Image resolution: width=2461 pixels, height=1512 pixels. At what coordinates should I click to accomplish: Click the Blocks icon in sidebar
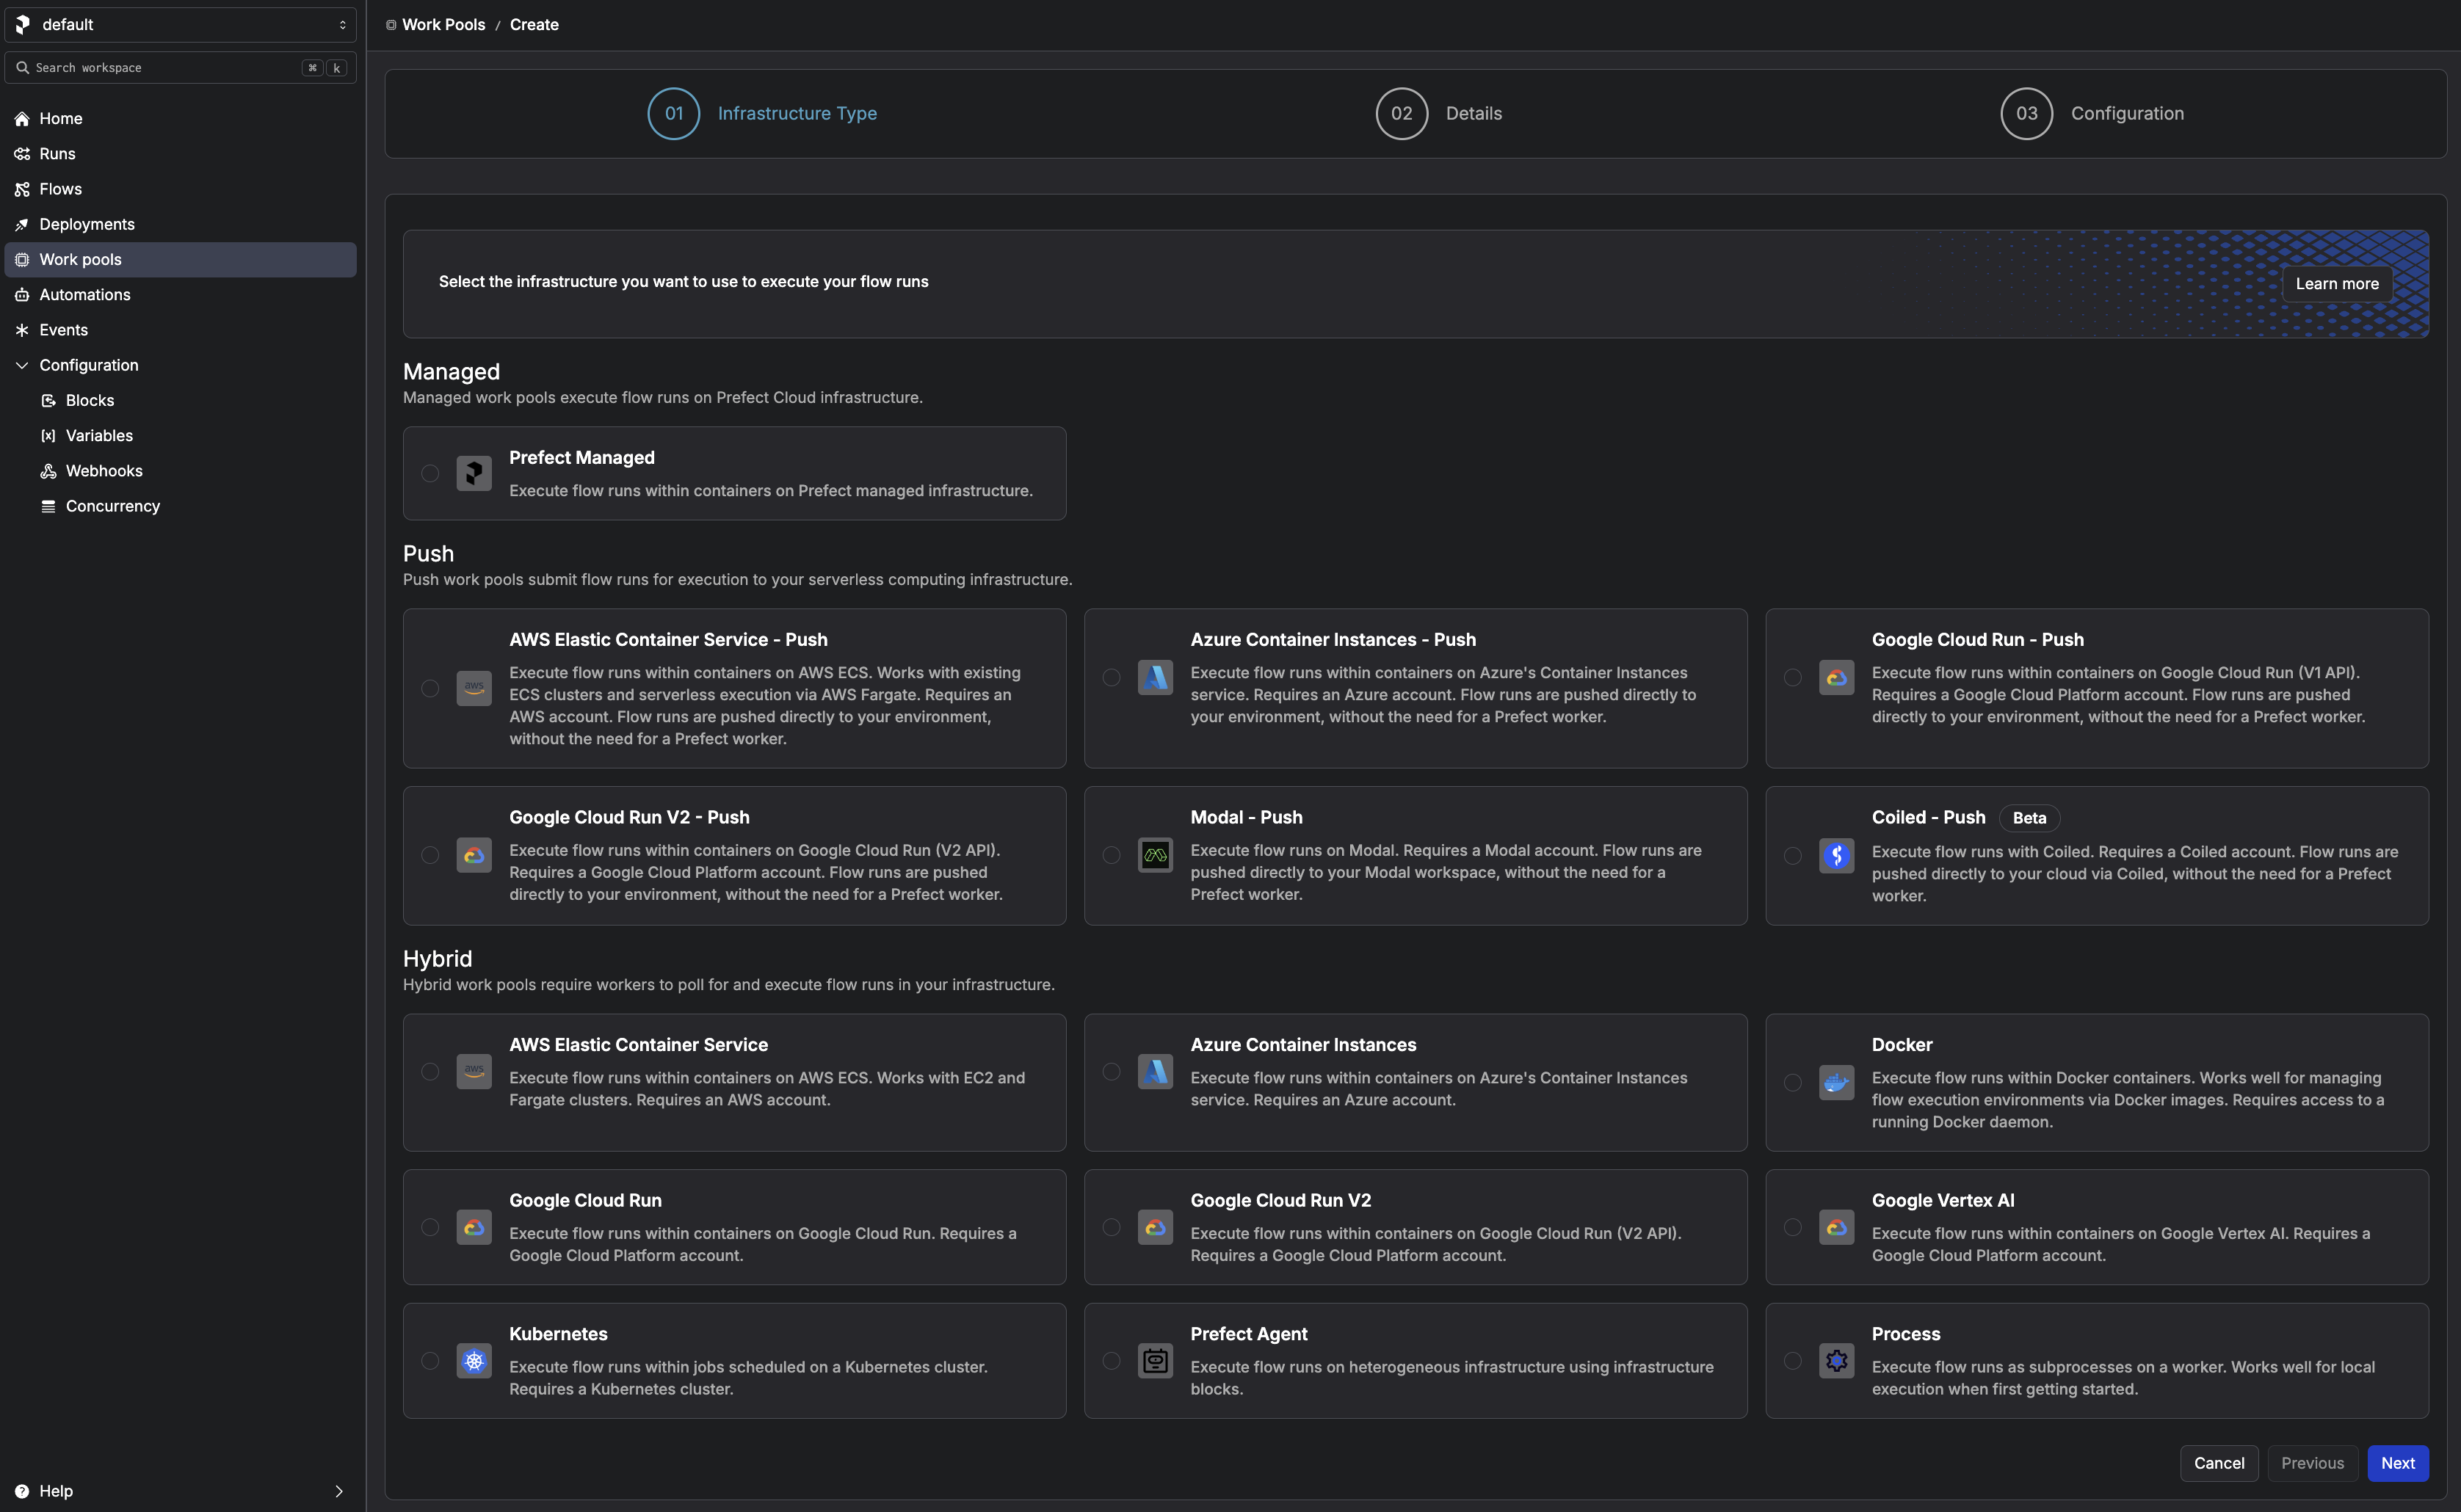[x=48, y=400]
